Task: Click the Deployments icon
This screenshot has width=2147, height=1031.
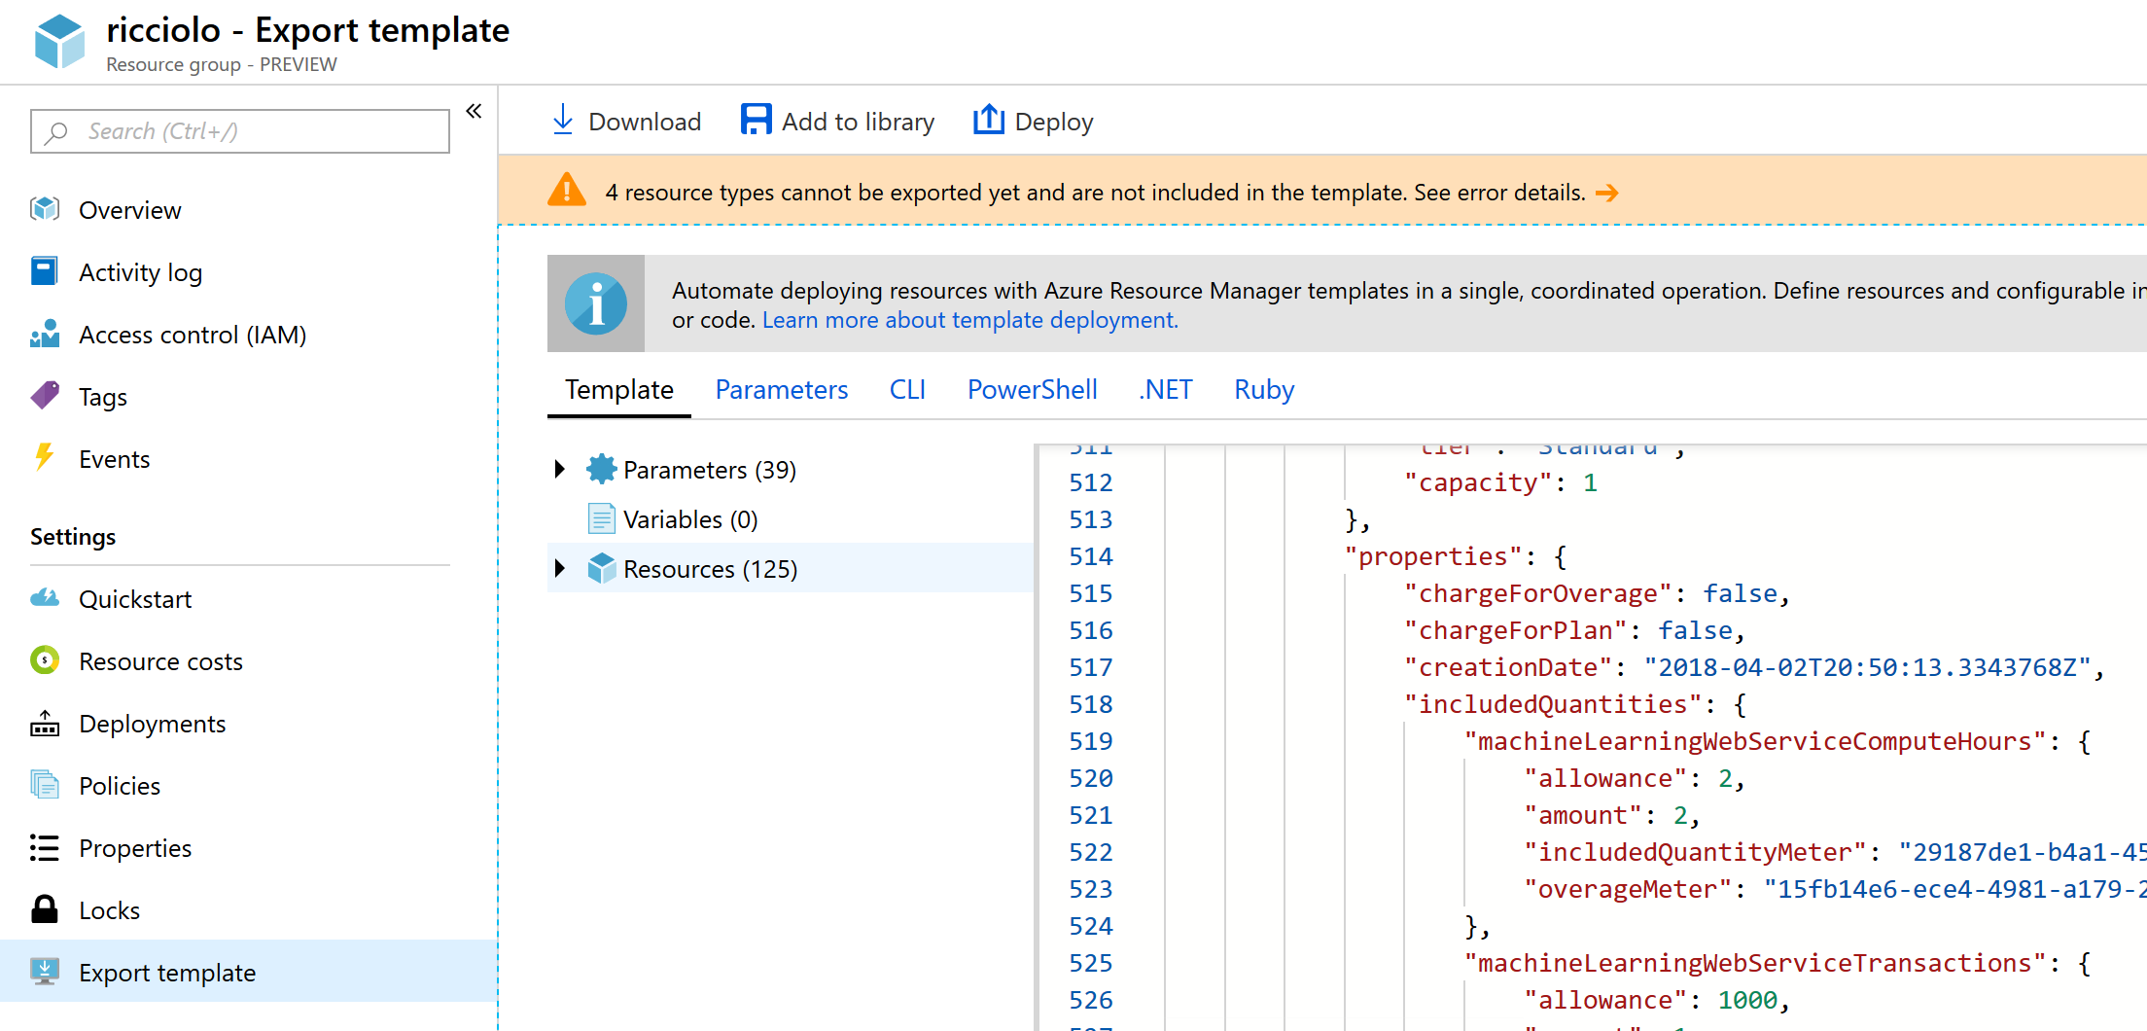Action: [x=45, y=723]
